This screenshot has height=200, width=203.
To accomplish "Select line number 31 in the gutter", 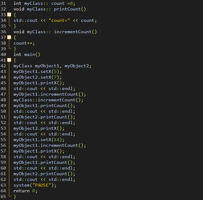I will click(3, 3).
